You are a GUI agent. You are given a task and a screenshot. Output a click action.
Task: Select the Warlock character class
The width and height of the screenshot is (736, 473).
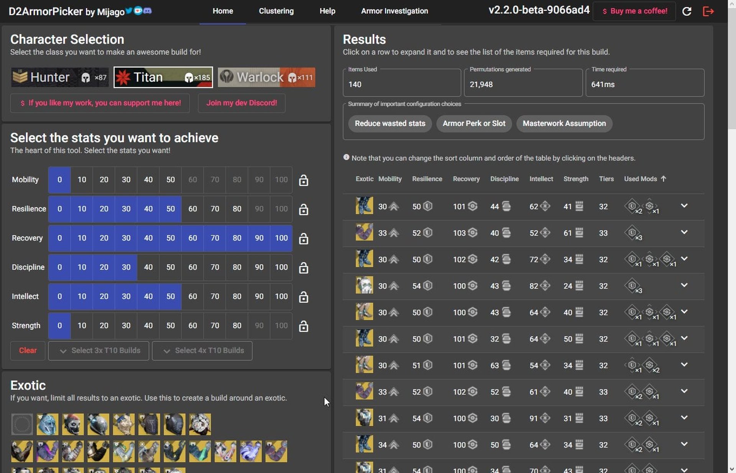point(266,77)
